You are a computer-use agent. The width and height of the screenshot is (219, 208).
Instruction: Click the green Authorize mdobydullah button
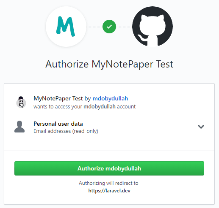[x=109, y=168]
